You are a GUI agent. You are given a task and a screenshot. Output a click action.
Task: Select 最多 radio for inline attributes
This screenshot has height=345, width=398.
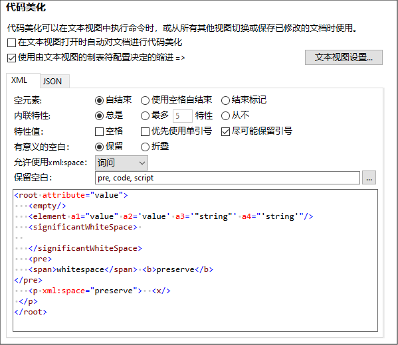[145, 116]
